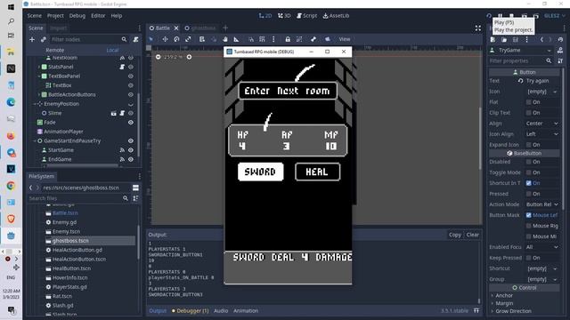Open the TryGame node selector dropdown

520,50
